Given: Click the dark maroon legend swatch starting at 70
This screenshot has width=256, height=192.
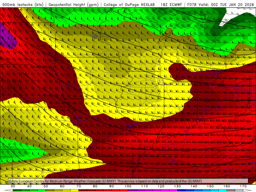Looking at the screenshot, I should pyautogui.click(x=83, y=190).
